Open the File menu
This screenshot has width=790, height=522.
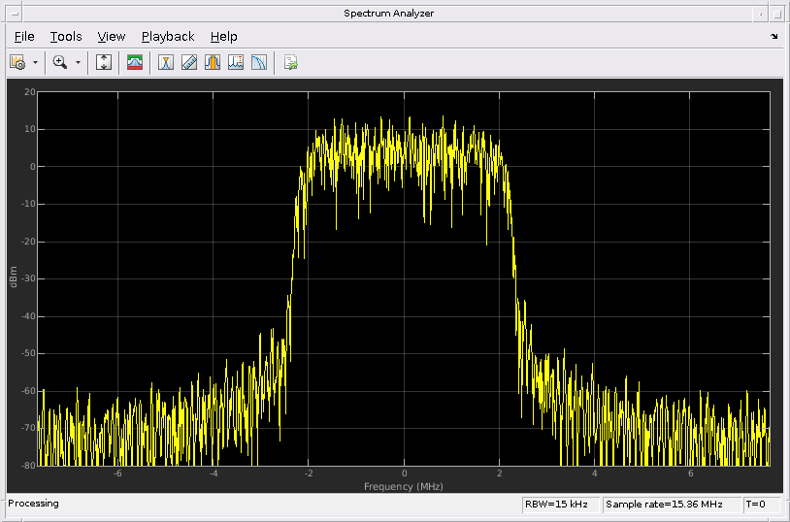coord(24,37)
